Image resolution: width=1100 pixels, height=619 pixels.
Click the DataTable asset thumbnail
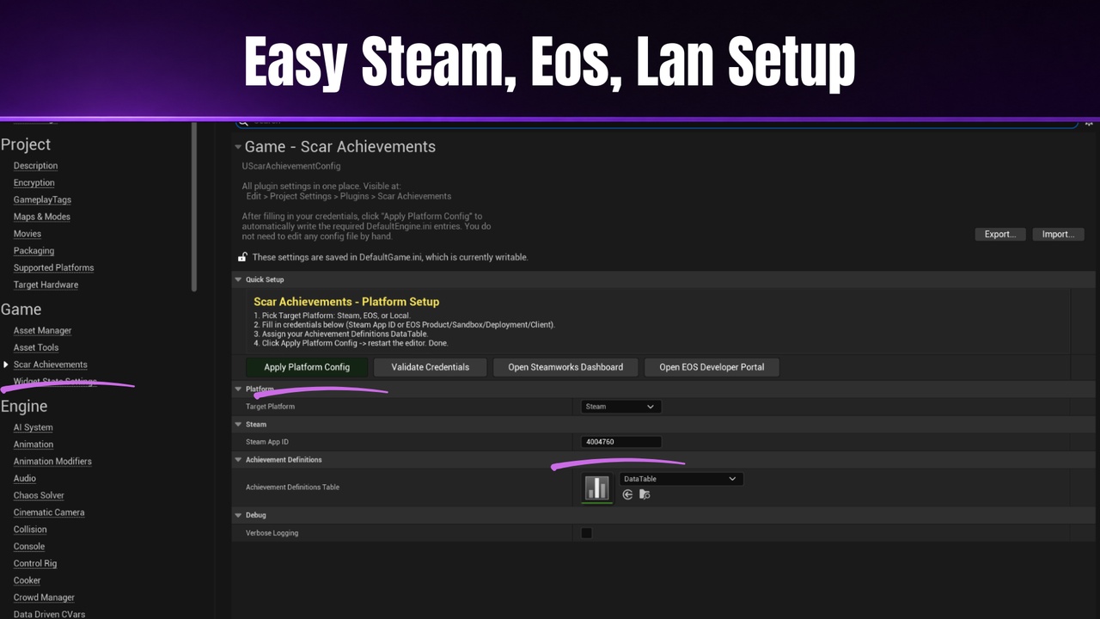(x=597, y=487)
